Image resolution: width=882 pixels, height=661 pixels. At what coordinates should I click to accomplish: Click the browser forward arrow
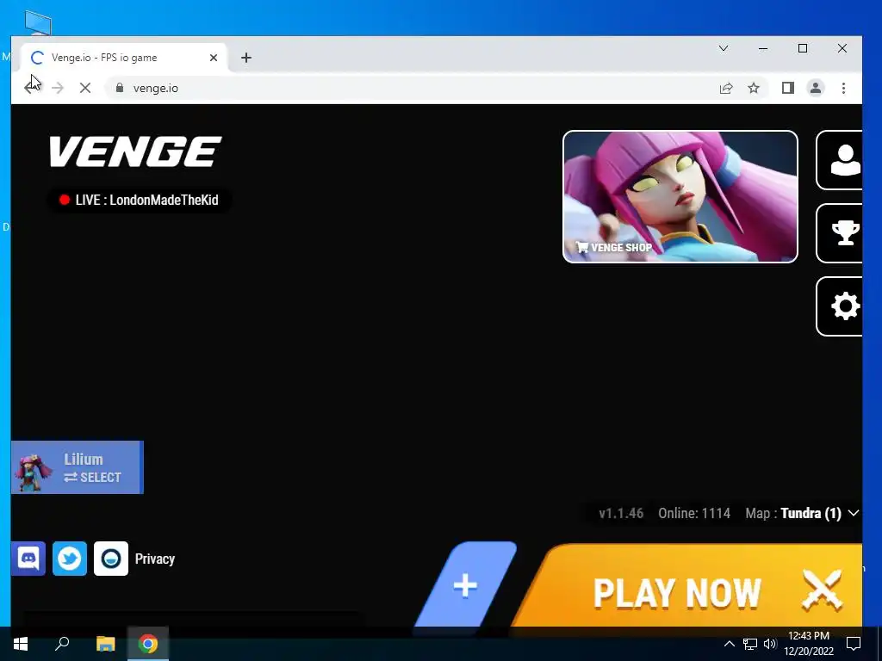coord(58,88)
